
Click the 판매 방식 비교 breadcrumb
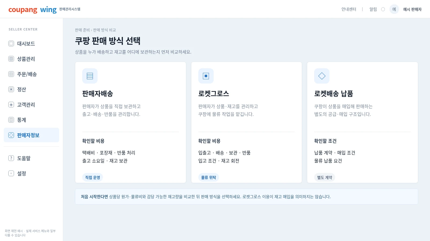[x=105, y=30]
